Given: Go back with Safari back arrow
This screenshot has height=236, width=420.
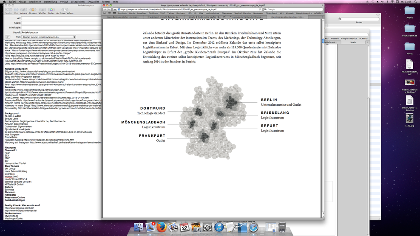Looking at the screenshot, I should pyautogui.click(x=105, y=9).
